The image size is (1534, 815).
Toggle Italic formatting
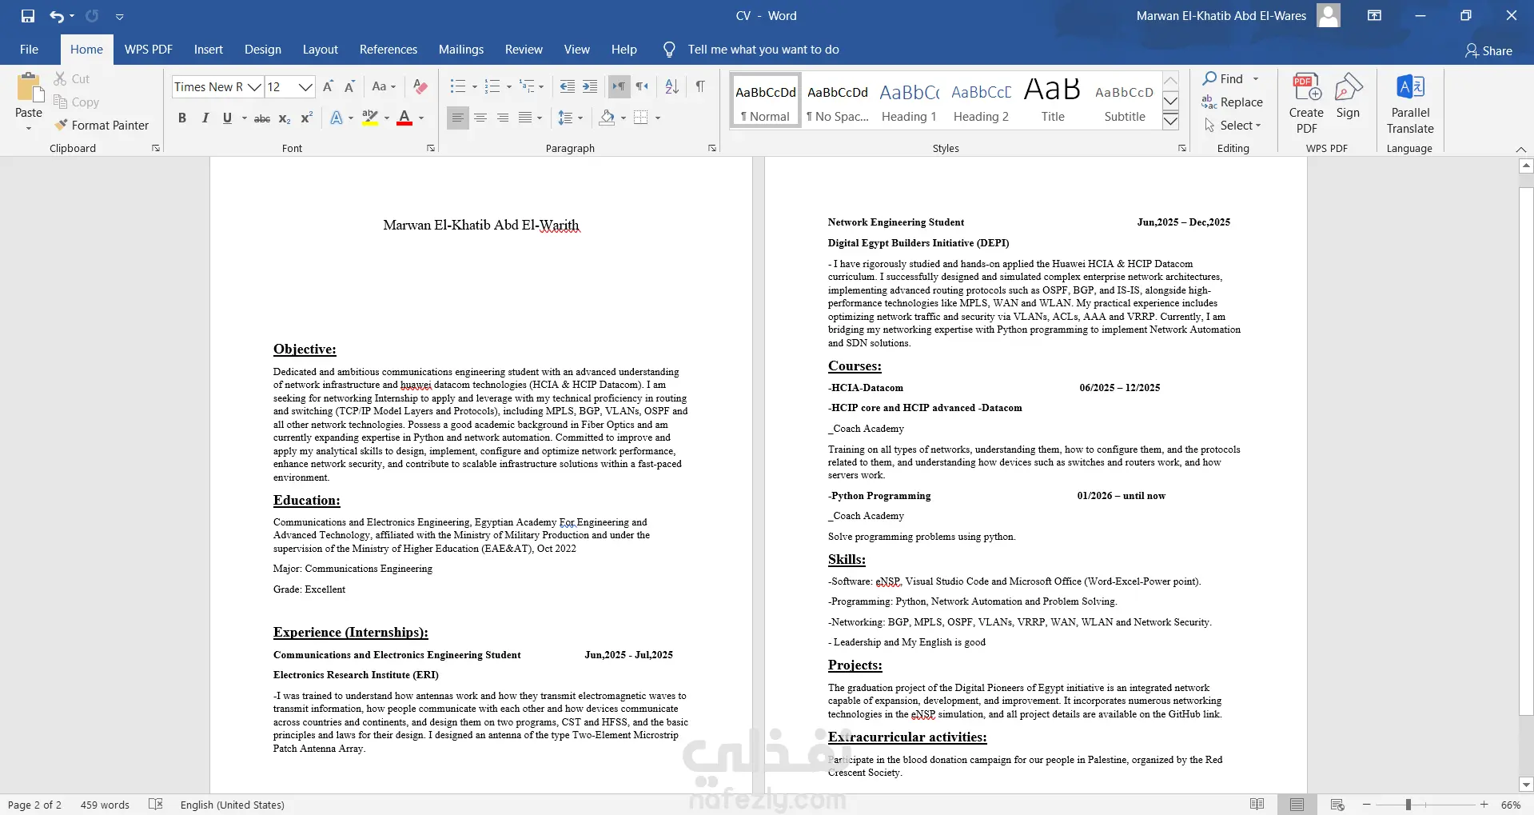(205, 118)
